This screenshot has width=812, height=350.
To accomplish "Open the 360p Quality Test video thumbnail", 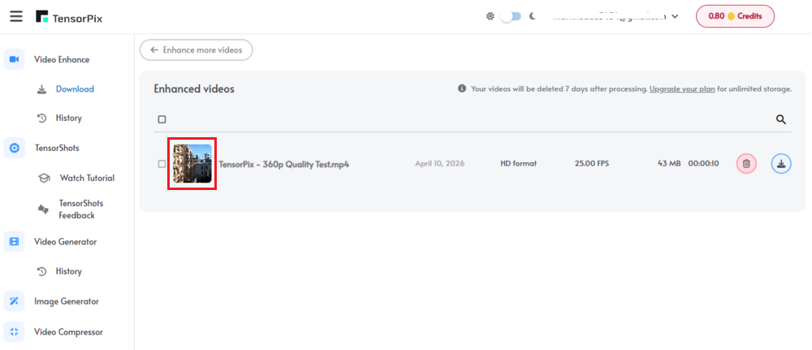I will click(x=192, y=163).
